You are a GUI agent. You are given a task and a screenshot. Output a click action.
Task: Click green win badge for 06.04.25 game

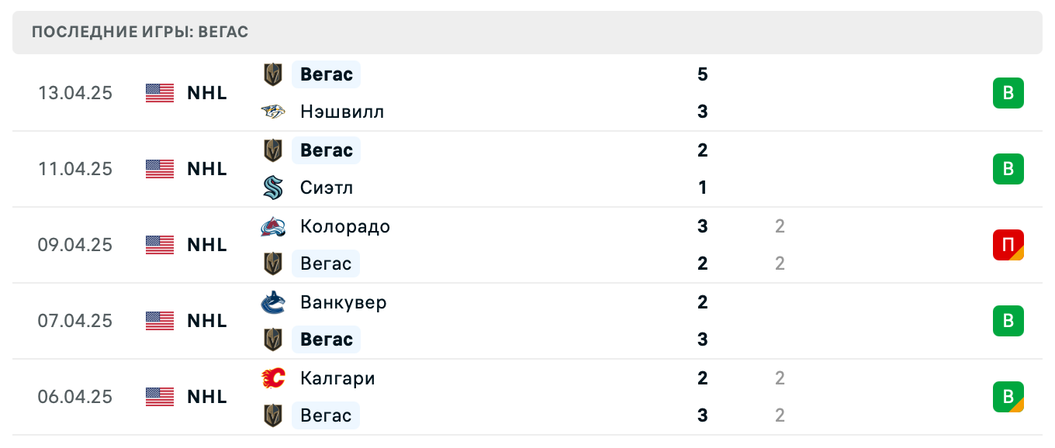1008,397
